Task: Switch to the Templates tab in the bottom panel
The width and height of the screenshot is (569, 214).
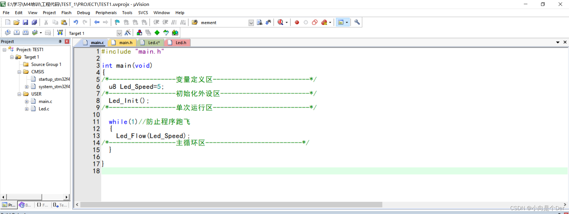Action: [x=60, y=205]
